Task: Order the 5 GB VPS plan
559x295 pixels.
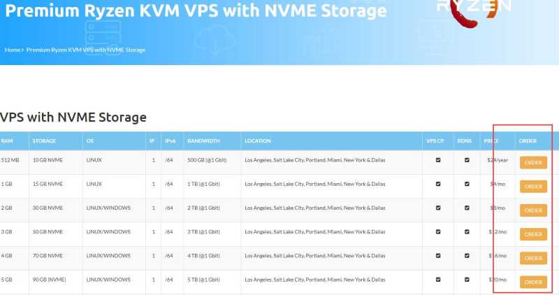Action: (533, 282)
